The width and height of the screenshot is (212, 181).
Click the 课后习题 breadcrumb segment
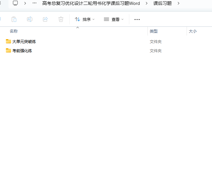163,3
